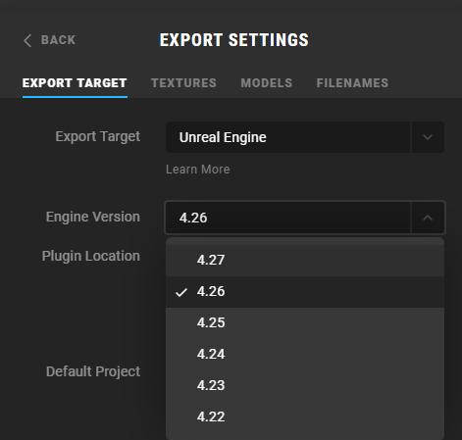Open the Filenames tab

(352, 83)
